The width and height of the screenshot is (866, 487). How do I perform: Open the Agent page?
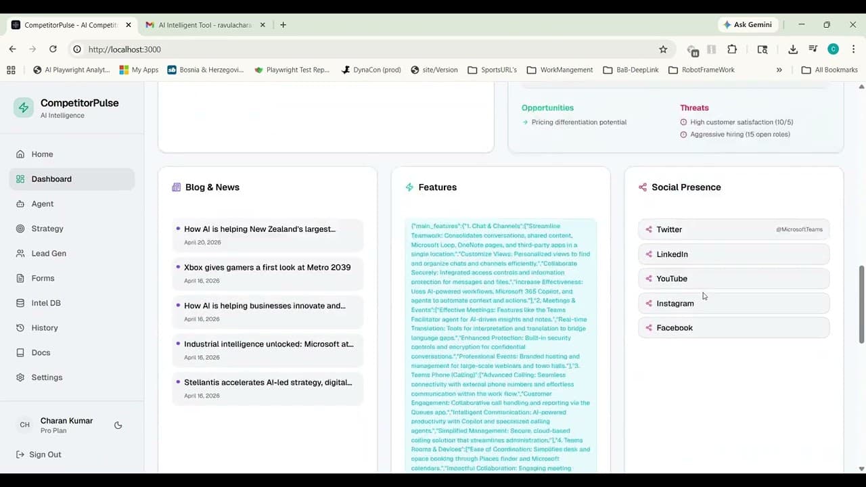click(72, 204)
